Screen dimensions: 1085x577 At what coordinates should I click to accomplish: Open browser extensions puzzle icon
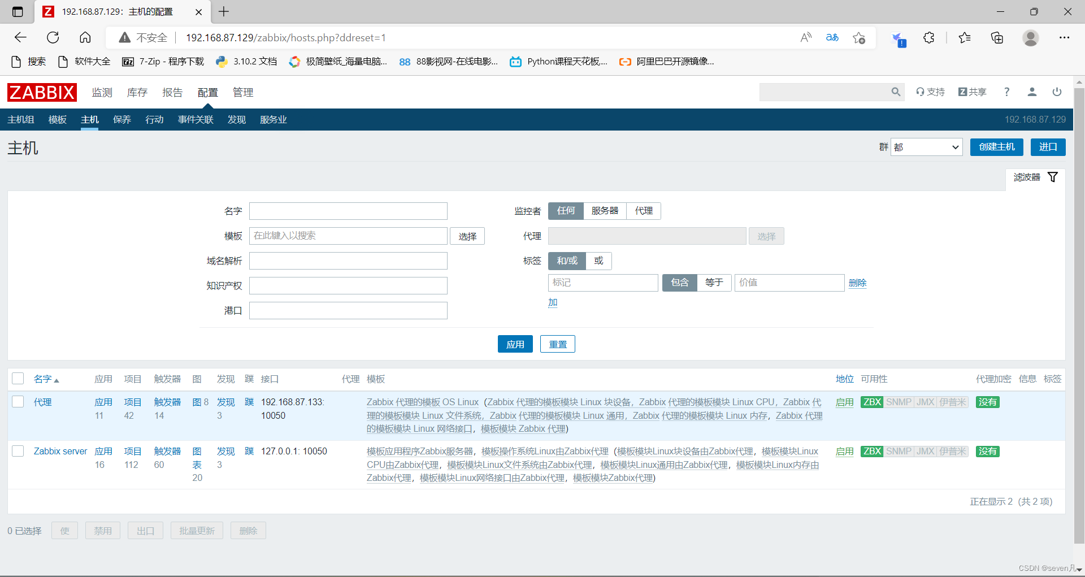(x=929, y=38)
